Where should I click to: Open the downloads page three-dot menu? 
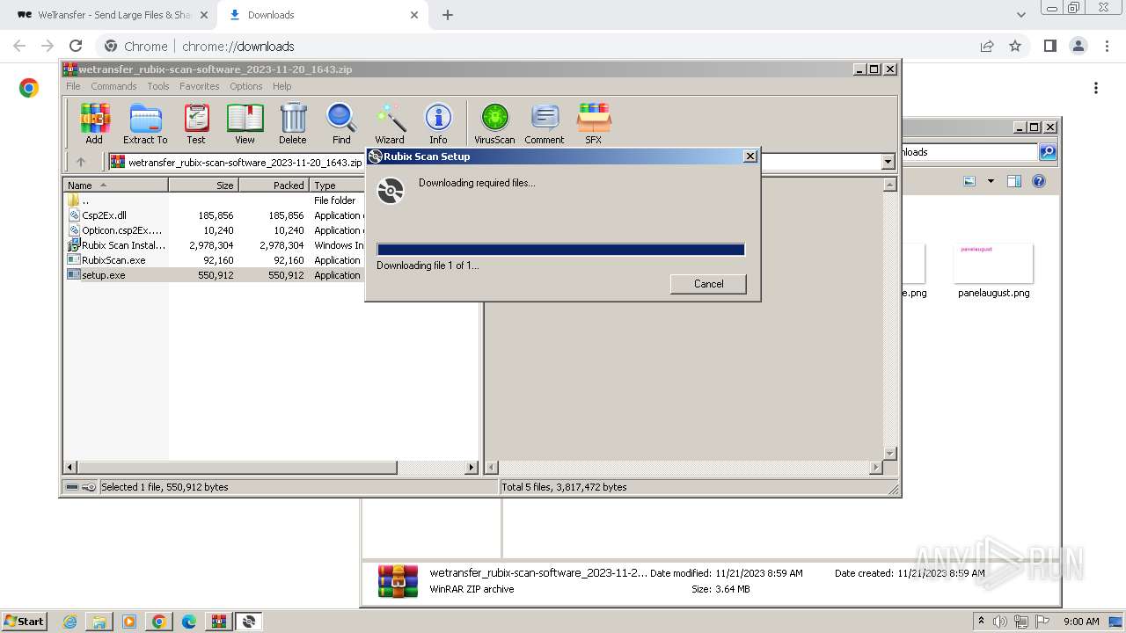point(1096,88)
